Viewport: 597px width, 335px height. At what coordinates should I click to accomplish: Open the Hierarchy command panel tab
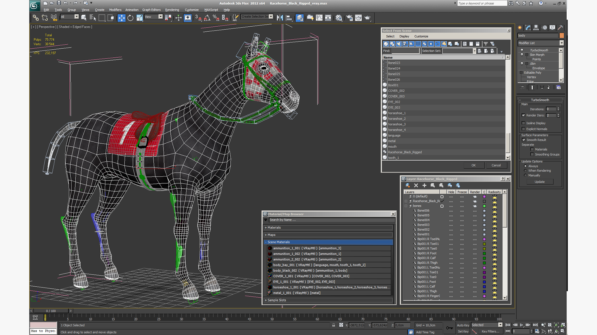[x=536, y=28]
